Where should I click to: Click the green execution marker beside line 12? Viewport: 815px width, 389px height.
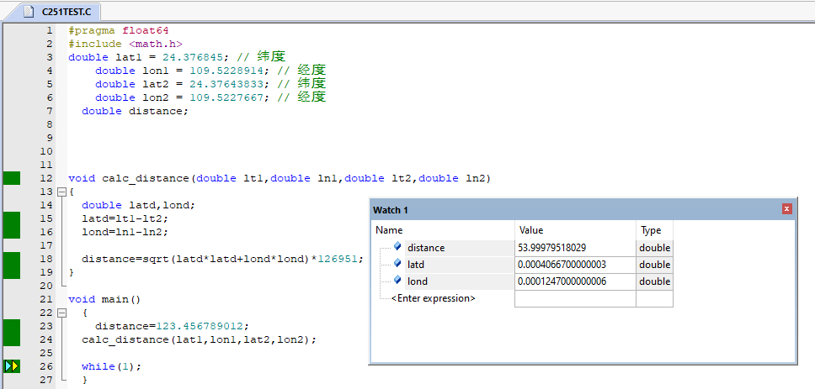tap(12, 178)
